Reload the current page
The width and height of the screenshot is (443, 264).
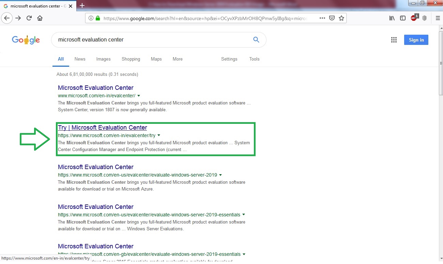pyautogui.click(x=29, y=18)
